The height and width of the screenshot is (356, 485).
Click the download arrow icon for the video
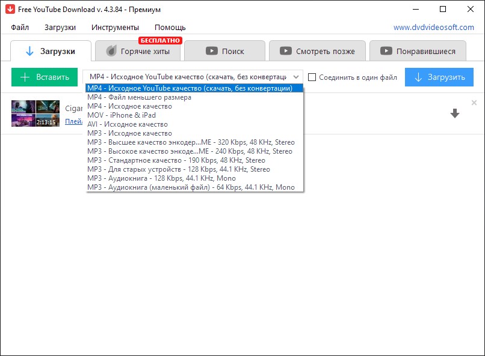pyautogui.click(x=455, y=113)
